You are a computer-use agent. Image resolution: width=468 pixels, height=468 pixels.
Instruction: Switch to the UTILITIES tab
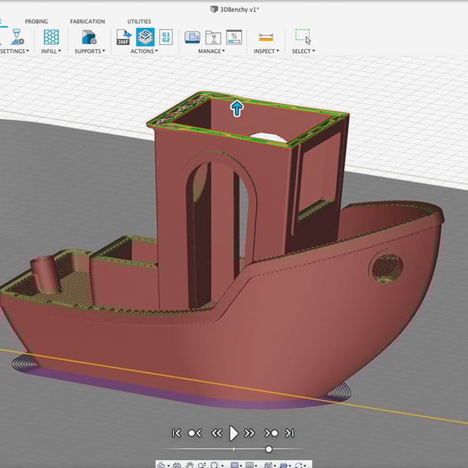pos(139,21)
